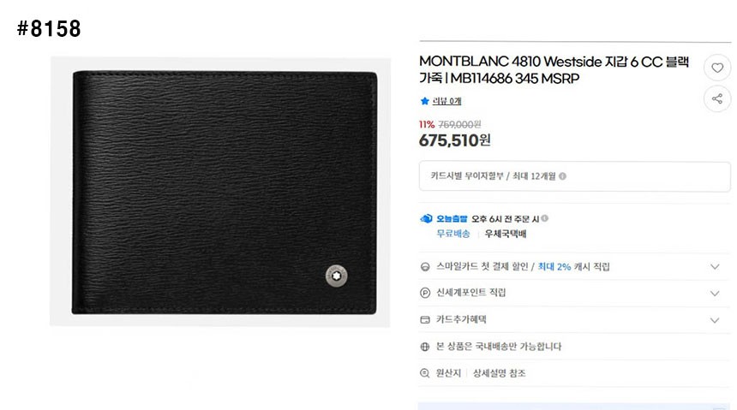Click the 카드추가혜택 card icon
Screen dimensions: 737x410
(x=425, y=320)
